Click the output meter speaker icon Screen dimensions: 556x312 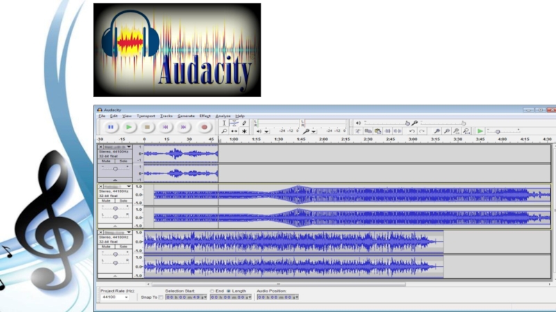click(259, 131)
